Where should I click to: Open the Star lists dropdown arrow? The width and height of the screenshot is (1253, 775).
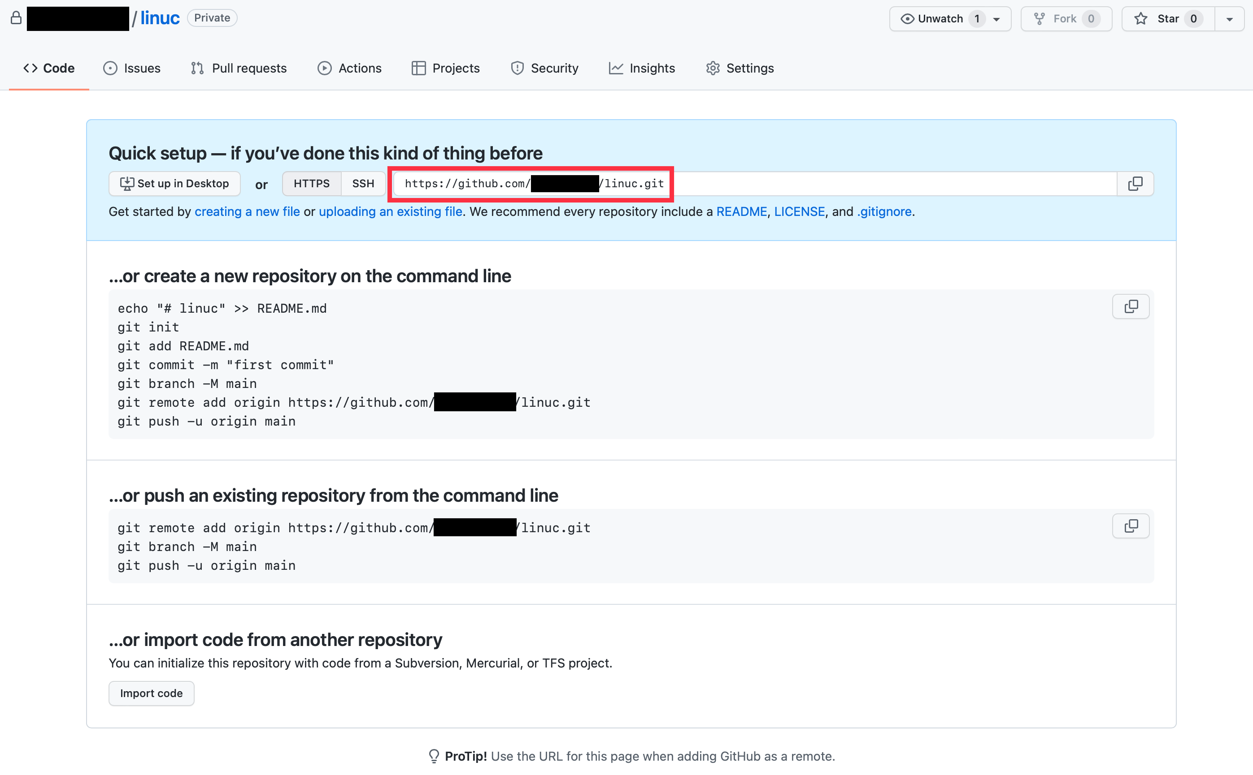(x=1229, y=19)
